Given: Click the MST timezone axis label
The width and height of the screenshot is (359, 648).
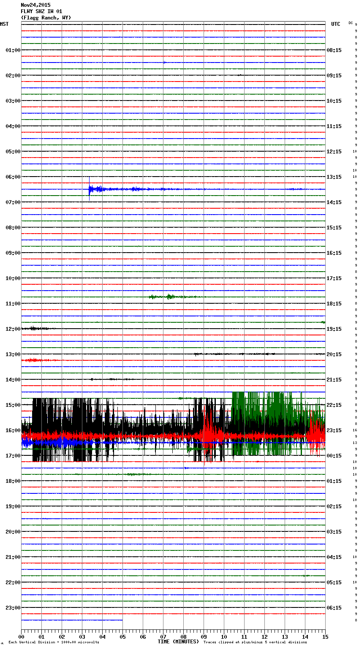Looking at the screenshot, I should click(x=4, y=24).
